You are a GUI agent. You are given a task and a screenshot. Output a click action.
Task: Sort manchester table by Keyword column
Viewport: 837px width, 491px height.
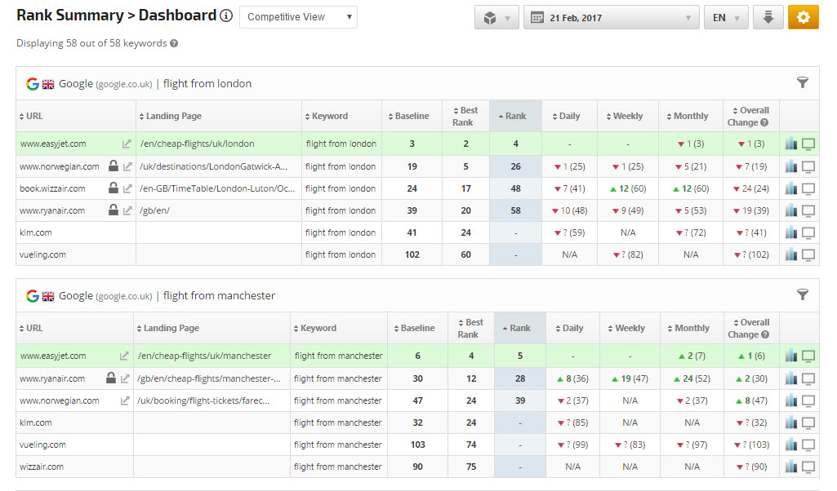[x=315, y=329]
